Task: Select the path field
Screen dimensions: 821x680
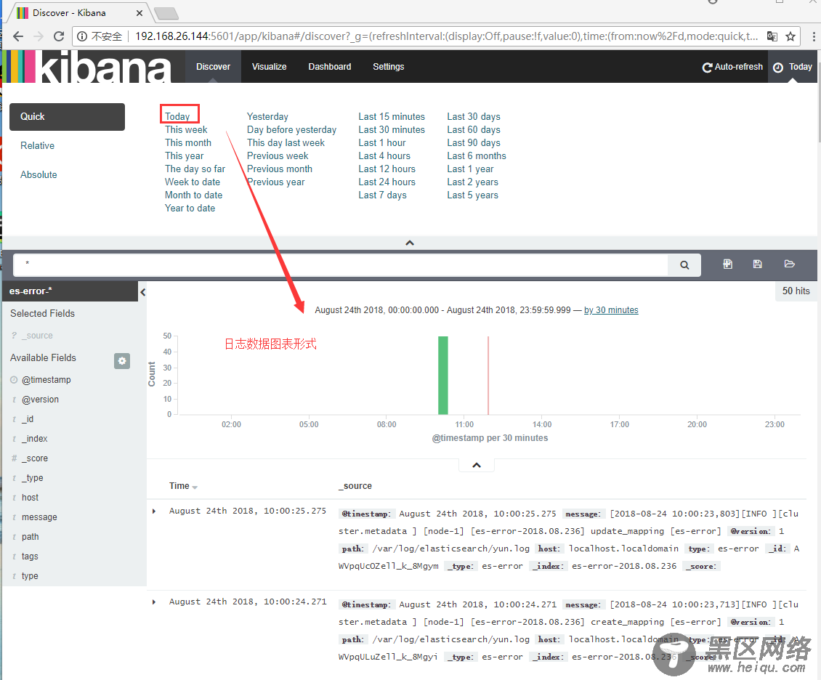Action: (x=31, y=537)
